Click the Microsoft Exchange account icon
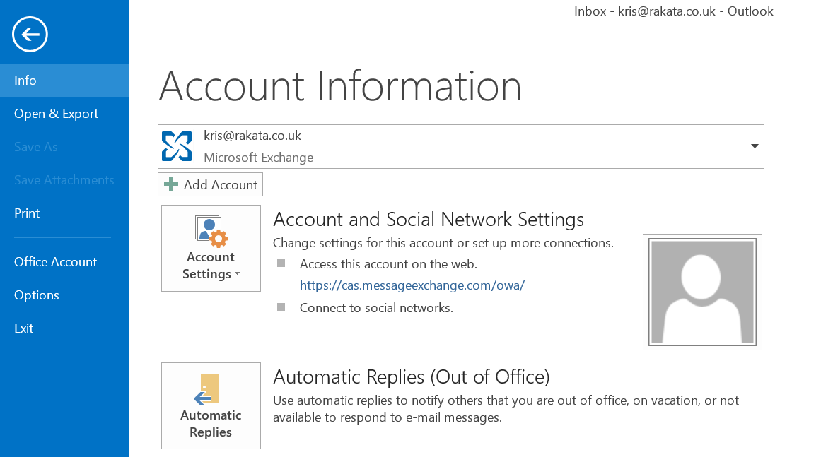This screenshot has height=457, width=833. (177, 146)
